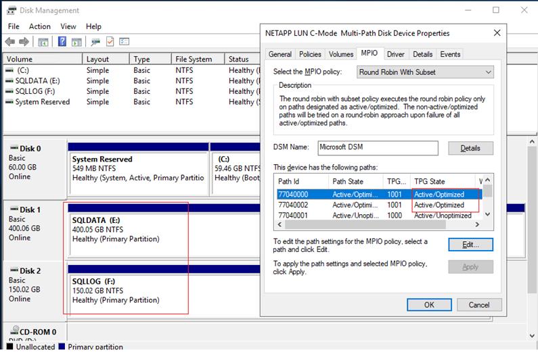Select path 77040000 row
Screen dimensions: 538x352
(x=379, y=195)
